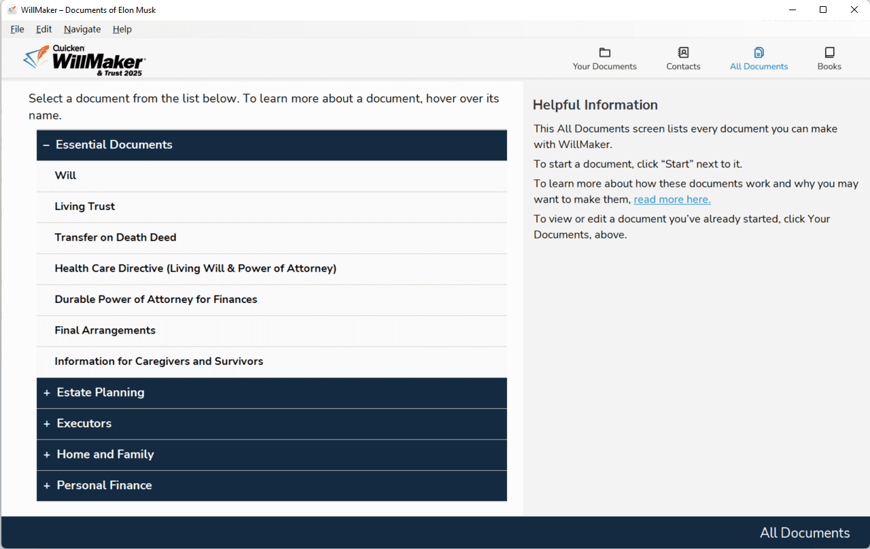Viewport: 870px width, 549px height.
Task: Select the Living Trust document
Action: [x=85, y=207]
